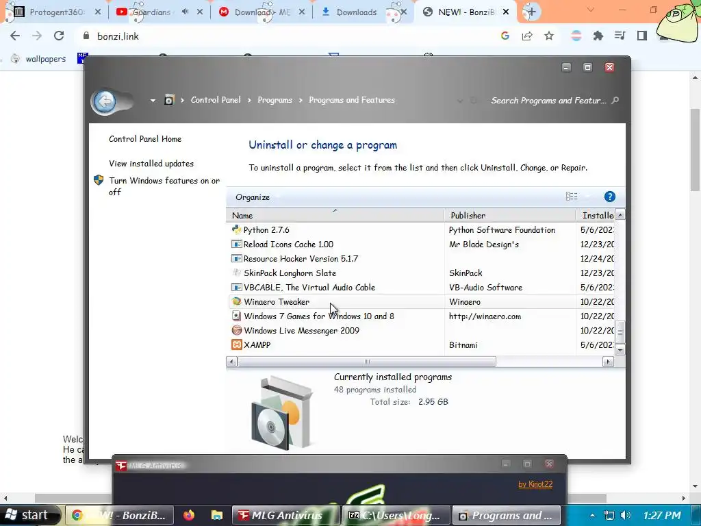Open View installed updates link
The width and height of the screenshot is (701, 526).
[151, 164]
